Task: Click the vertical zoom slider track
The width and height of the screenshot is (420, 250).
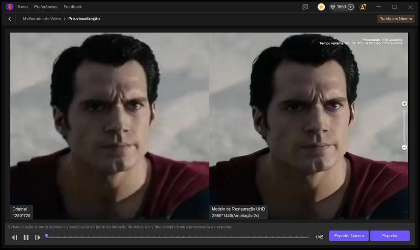Action: (x=404, y=125)
